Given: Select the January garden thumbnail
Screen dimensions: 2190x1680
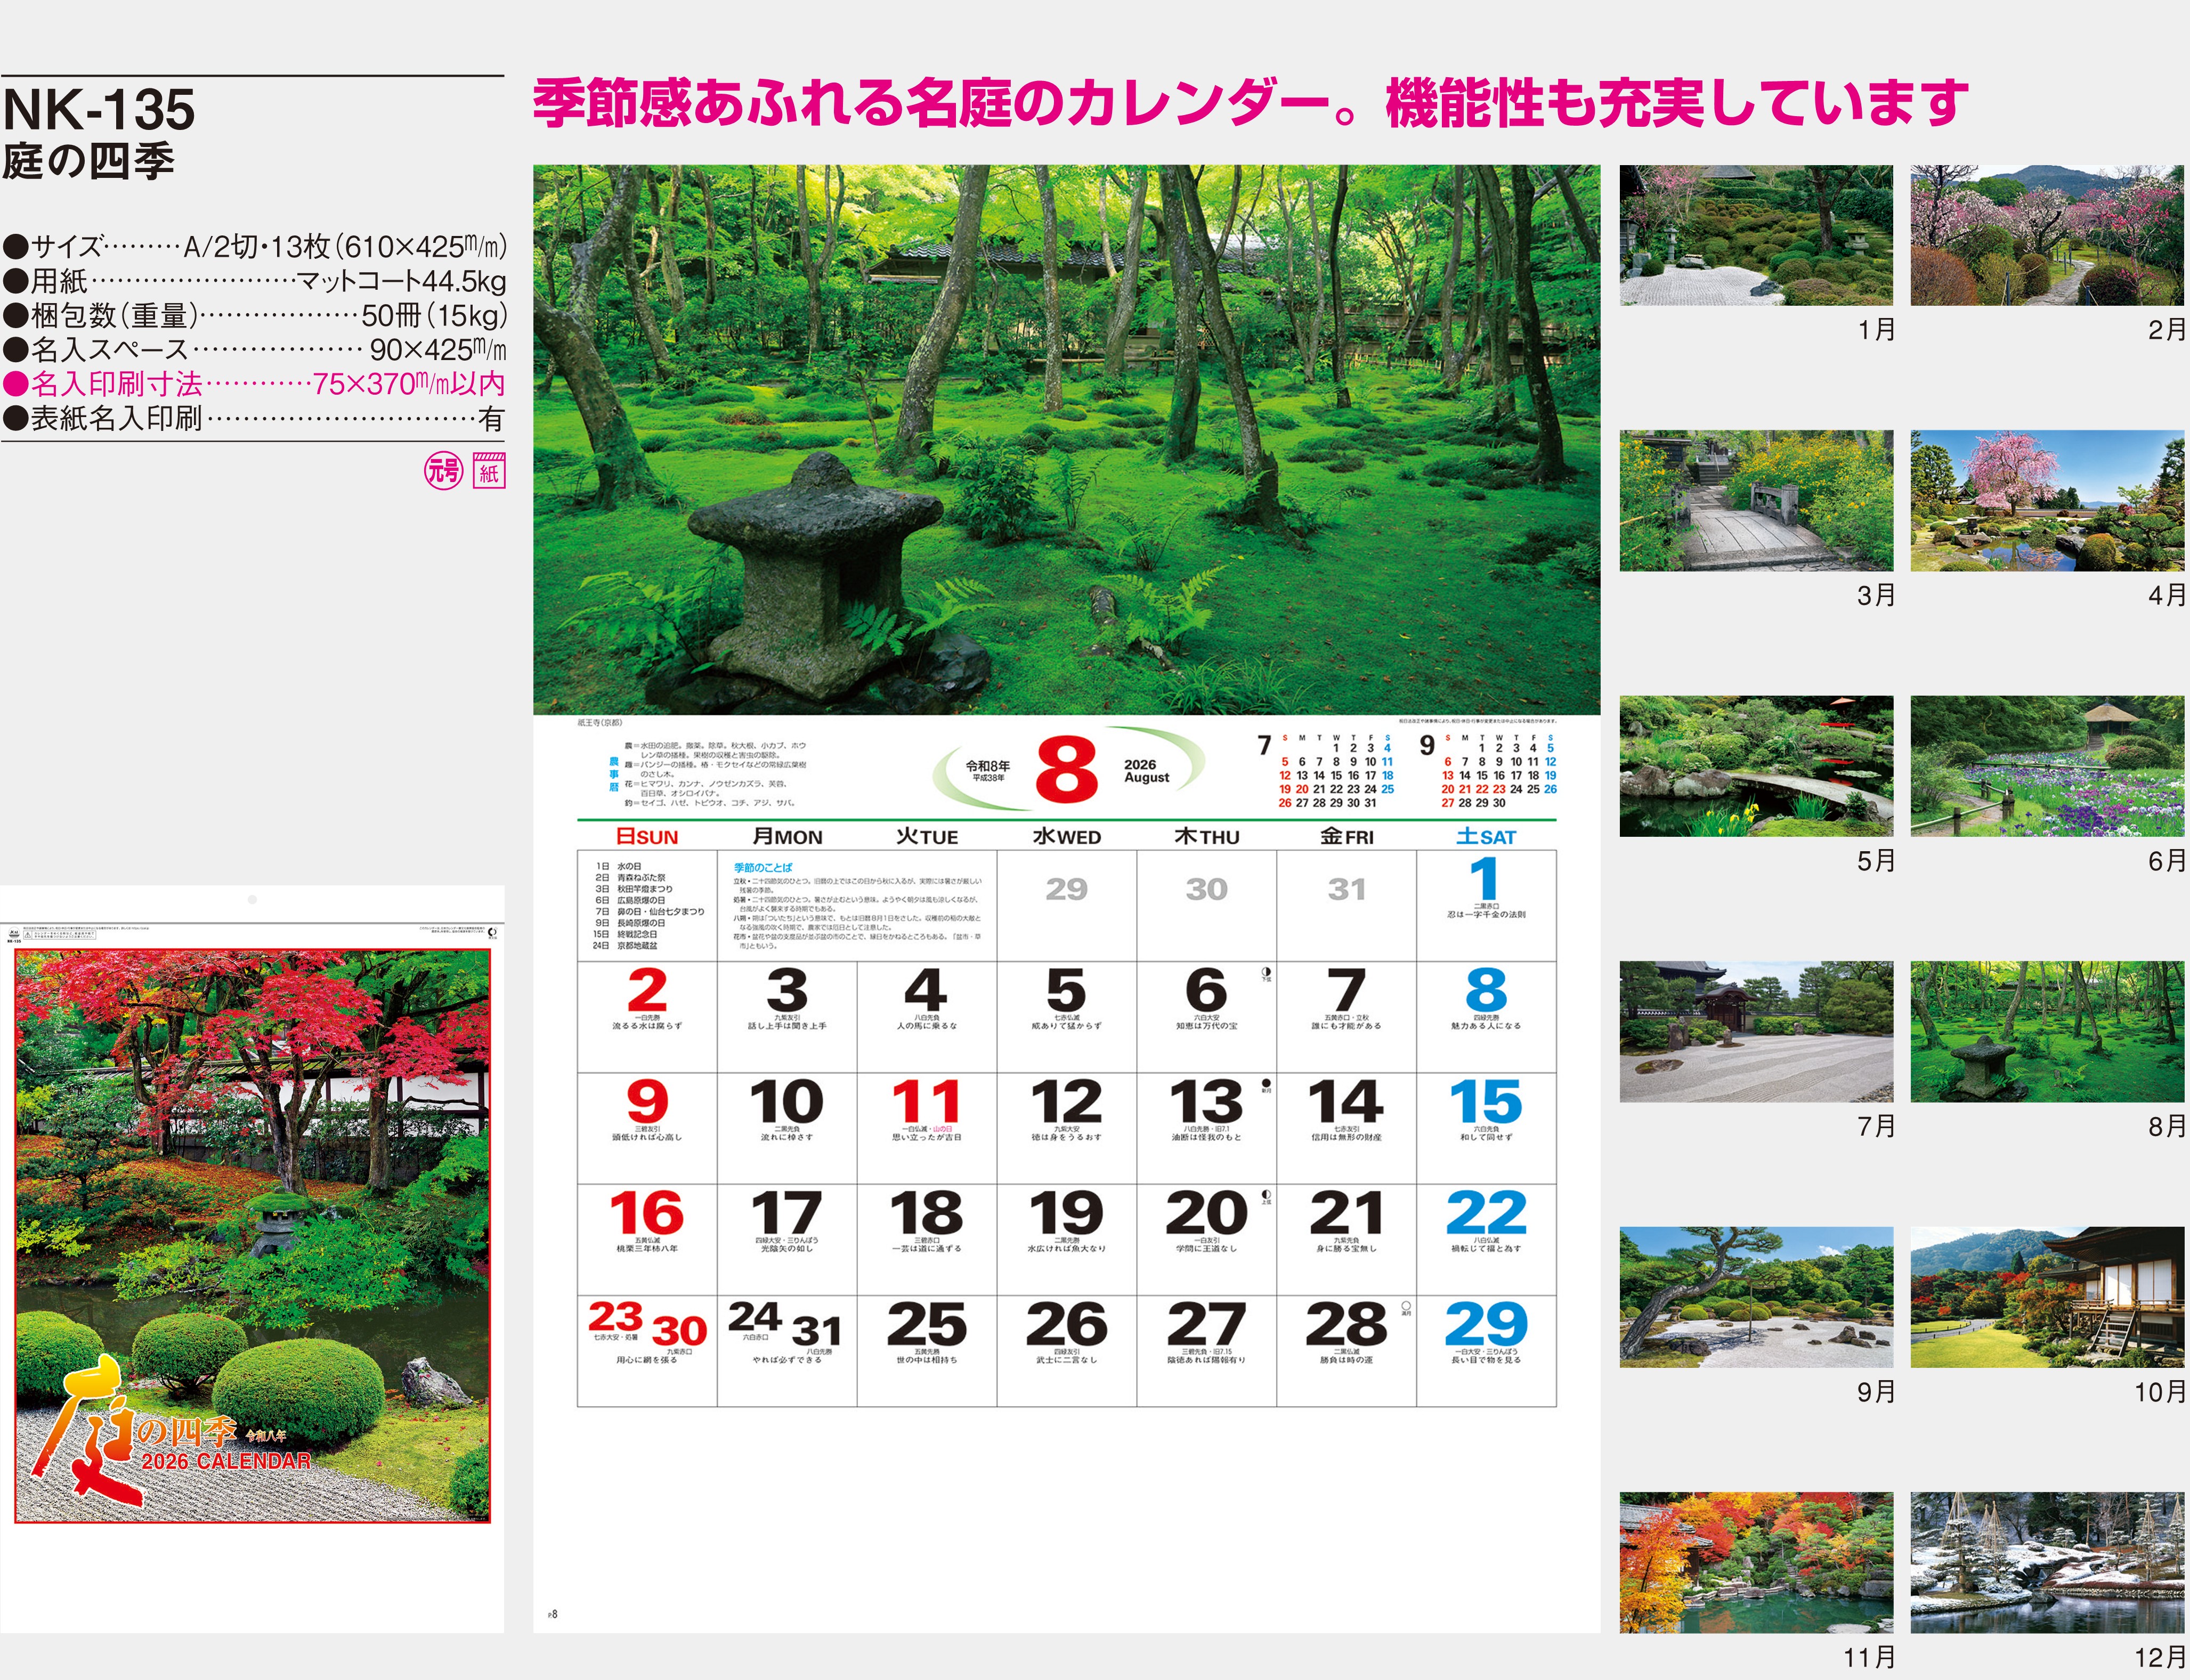Looking at the screenshot, I should [x=1756, y=235].
